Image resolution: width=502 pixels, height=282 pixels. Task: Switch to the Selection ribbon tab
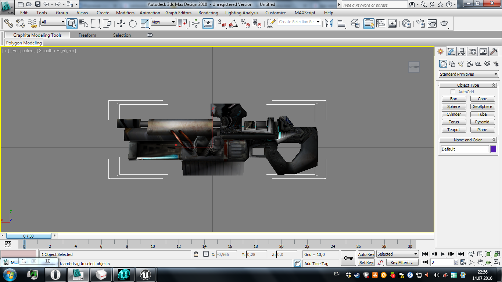click(x=122, y=35)
